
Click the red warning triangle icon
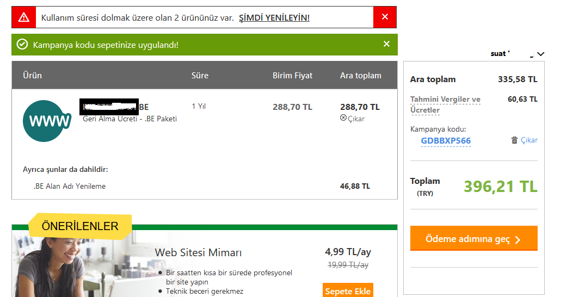24,17
